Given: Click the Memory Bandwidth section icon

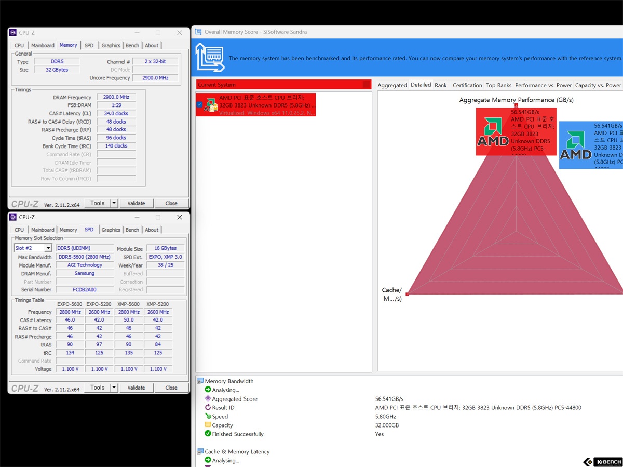Looking at the screenshot, I should click(x=200, y=381).
